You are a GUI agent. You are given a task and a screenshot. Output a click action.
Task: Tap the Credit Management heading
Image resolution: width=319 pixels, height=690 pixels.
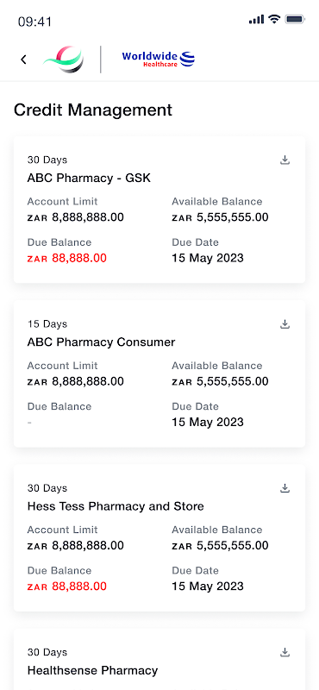pyautogui.click(x=93, y=110)
